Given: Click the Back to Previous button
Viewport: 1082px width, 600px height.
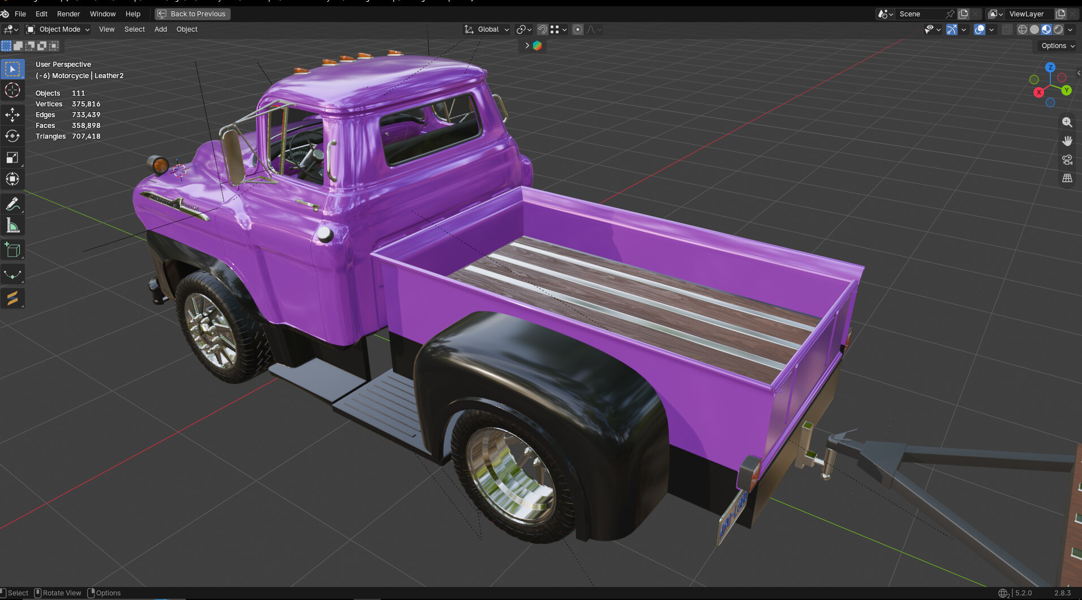Looking at the screenshot, I should 192,14.
